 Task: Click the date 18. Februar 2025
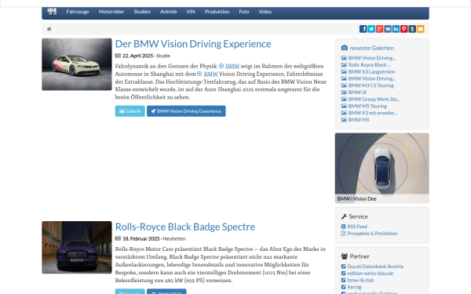(x=141, y=239)
